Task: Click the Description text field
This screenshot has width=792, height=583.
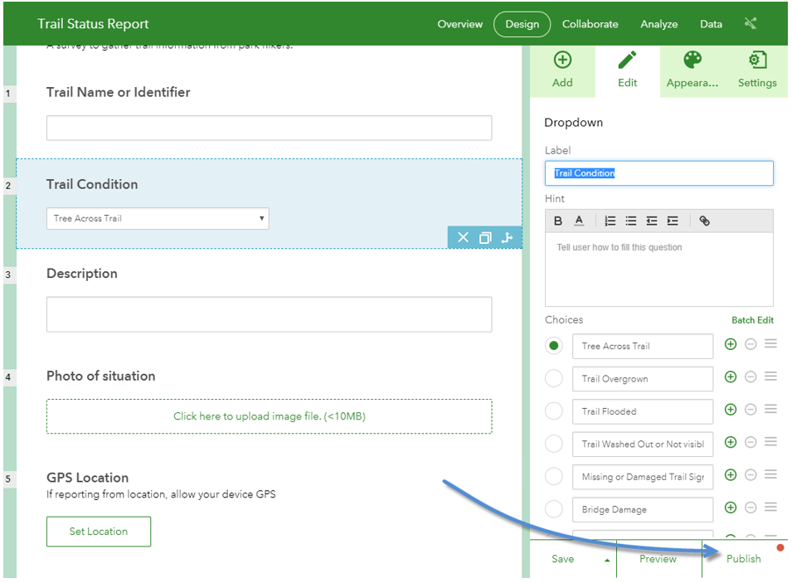Action: 270,314
